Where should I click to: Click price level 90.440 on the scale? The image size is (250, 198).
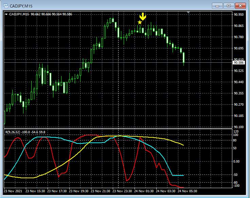tap(239, 82)
